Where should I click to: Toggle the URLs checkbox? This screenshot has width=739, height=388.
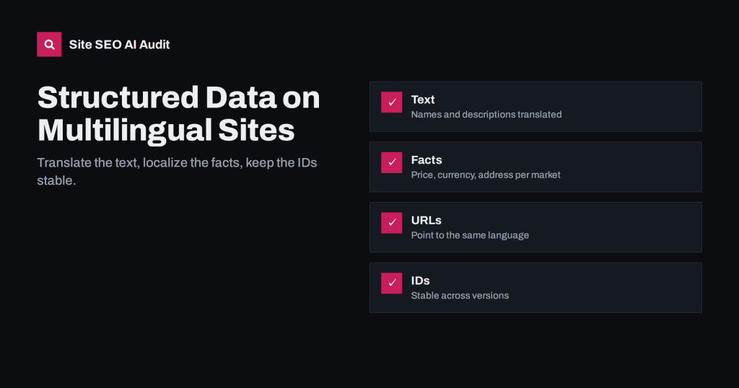[392, 223]
